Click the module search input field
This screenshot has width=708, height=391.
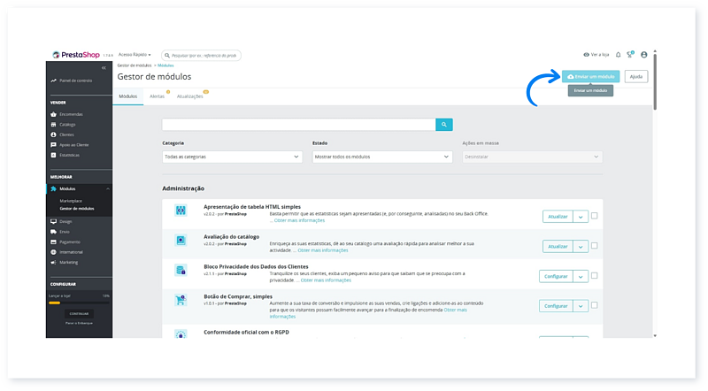coord(299,125)
